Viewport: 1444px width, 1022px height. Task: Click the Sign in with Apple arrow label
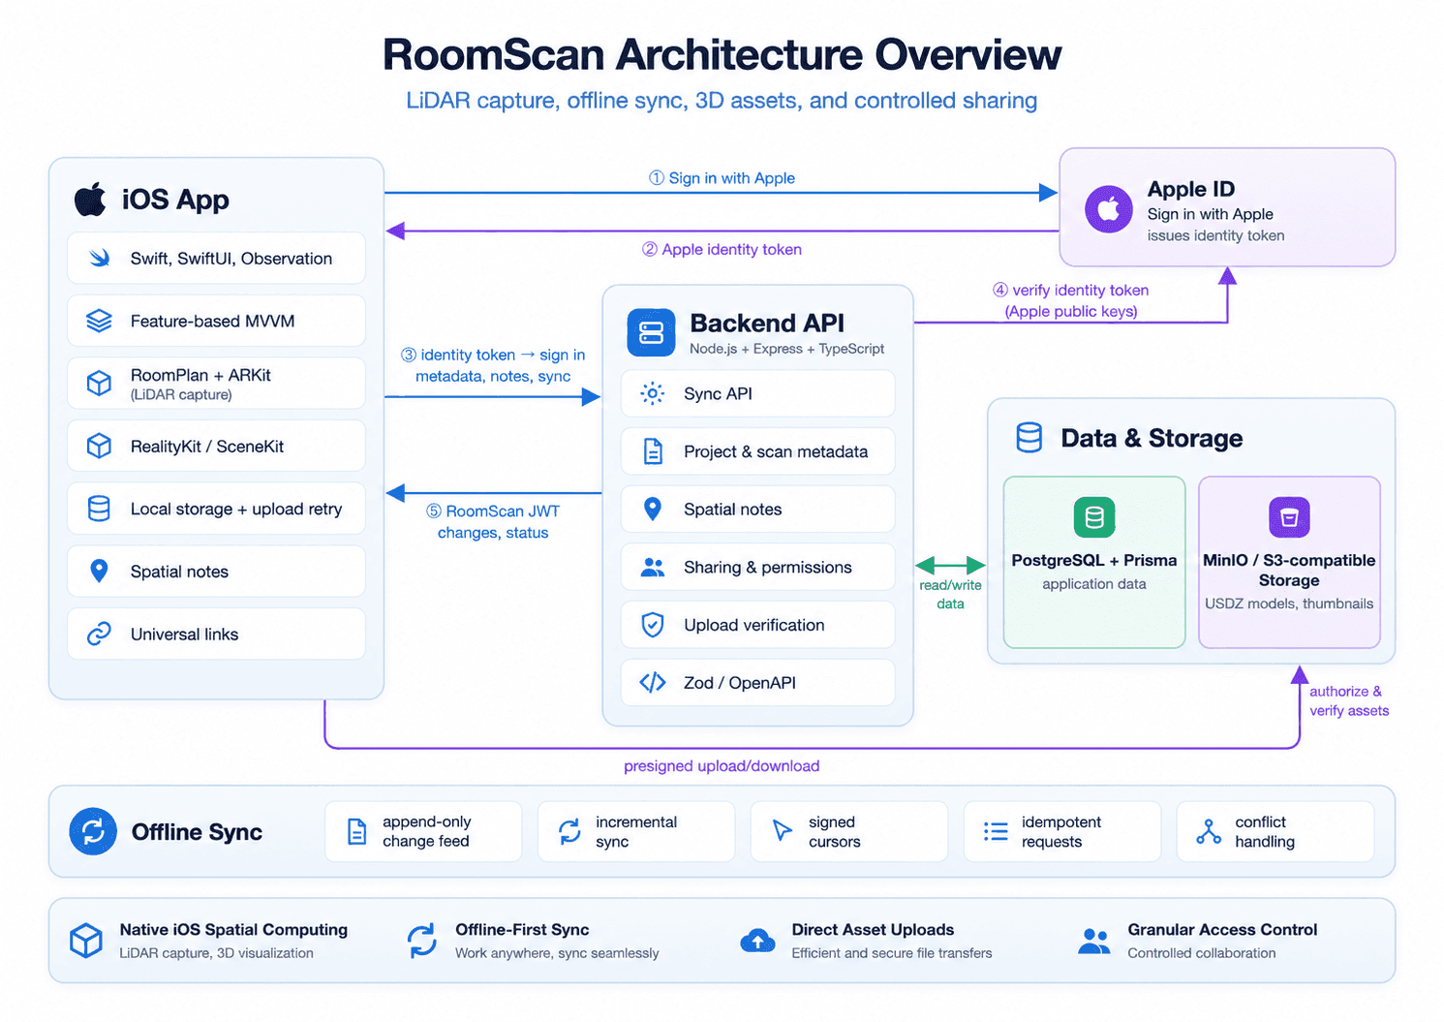point(722,178)
